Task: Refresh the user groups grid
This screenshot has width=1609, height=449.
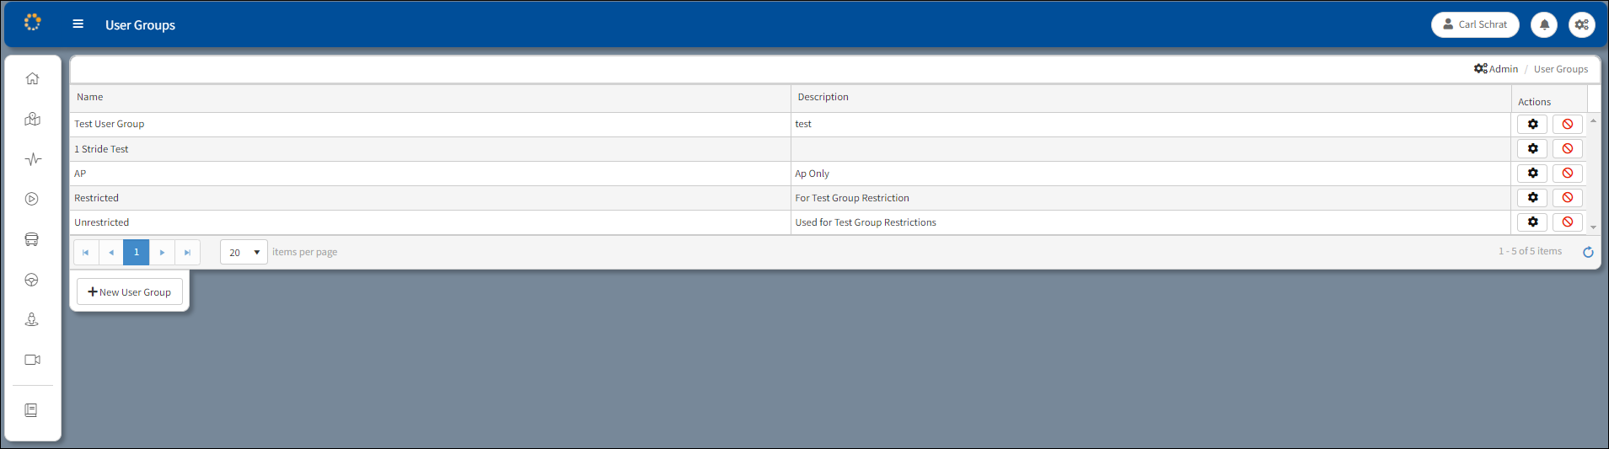Action: (1588, 252)
